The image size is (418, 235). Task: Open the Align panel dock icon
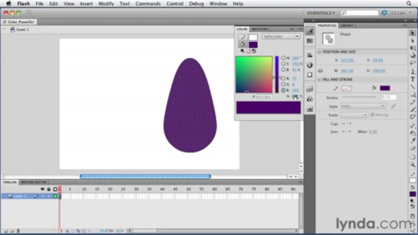tap(310, 55)
